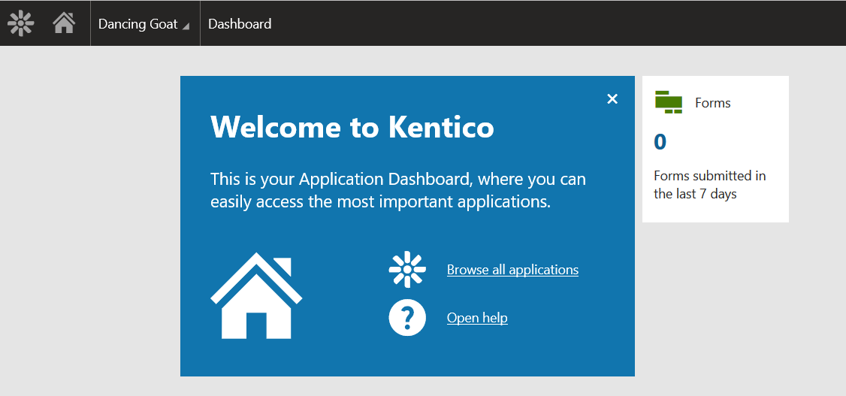Click the Application Dashboard description text

pyautogui.click(x=397, y=190)
